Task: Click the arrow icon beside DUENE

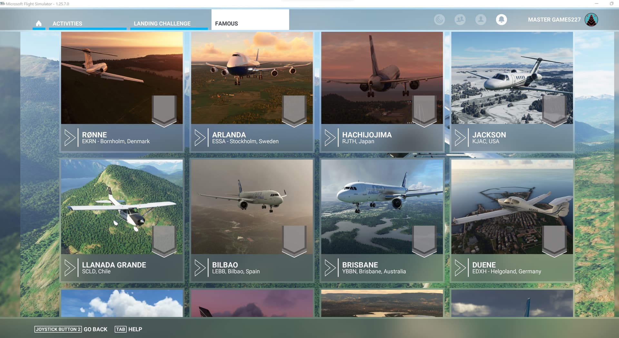Action: (x=460, y=268)
